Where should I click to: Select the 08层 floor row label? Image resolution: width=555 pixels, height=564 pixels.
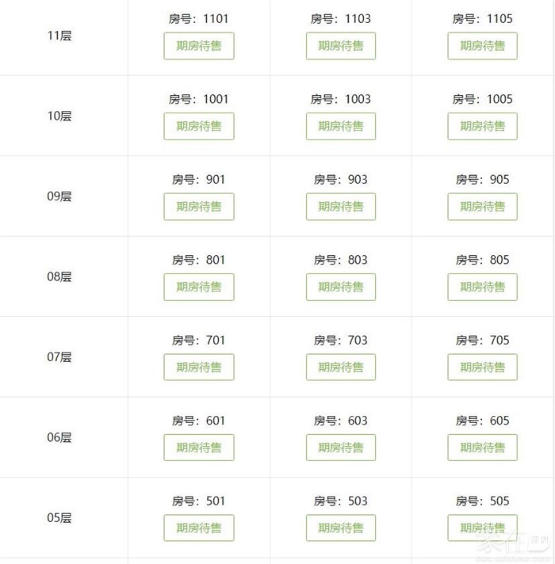(x=59, y=276)
